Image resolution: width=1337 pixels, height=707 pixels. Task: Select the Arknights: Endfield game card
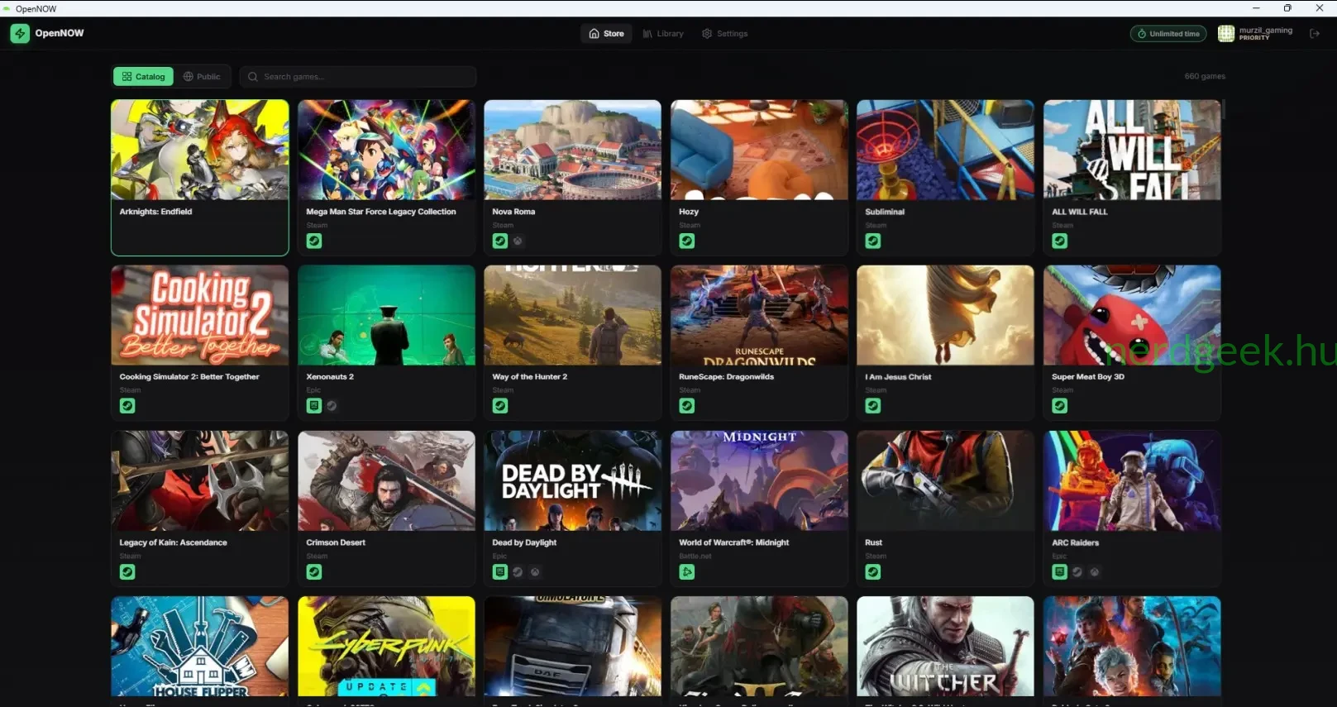click(199, 178)
